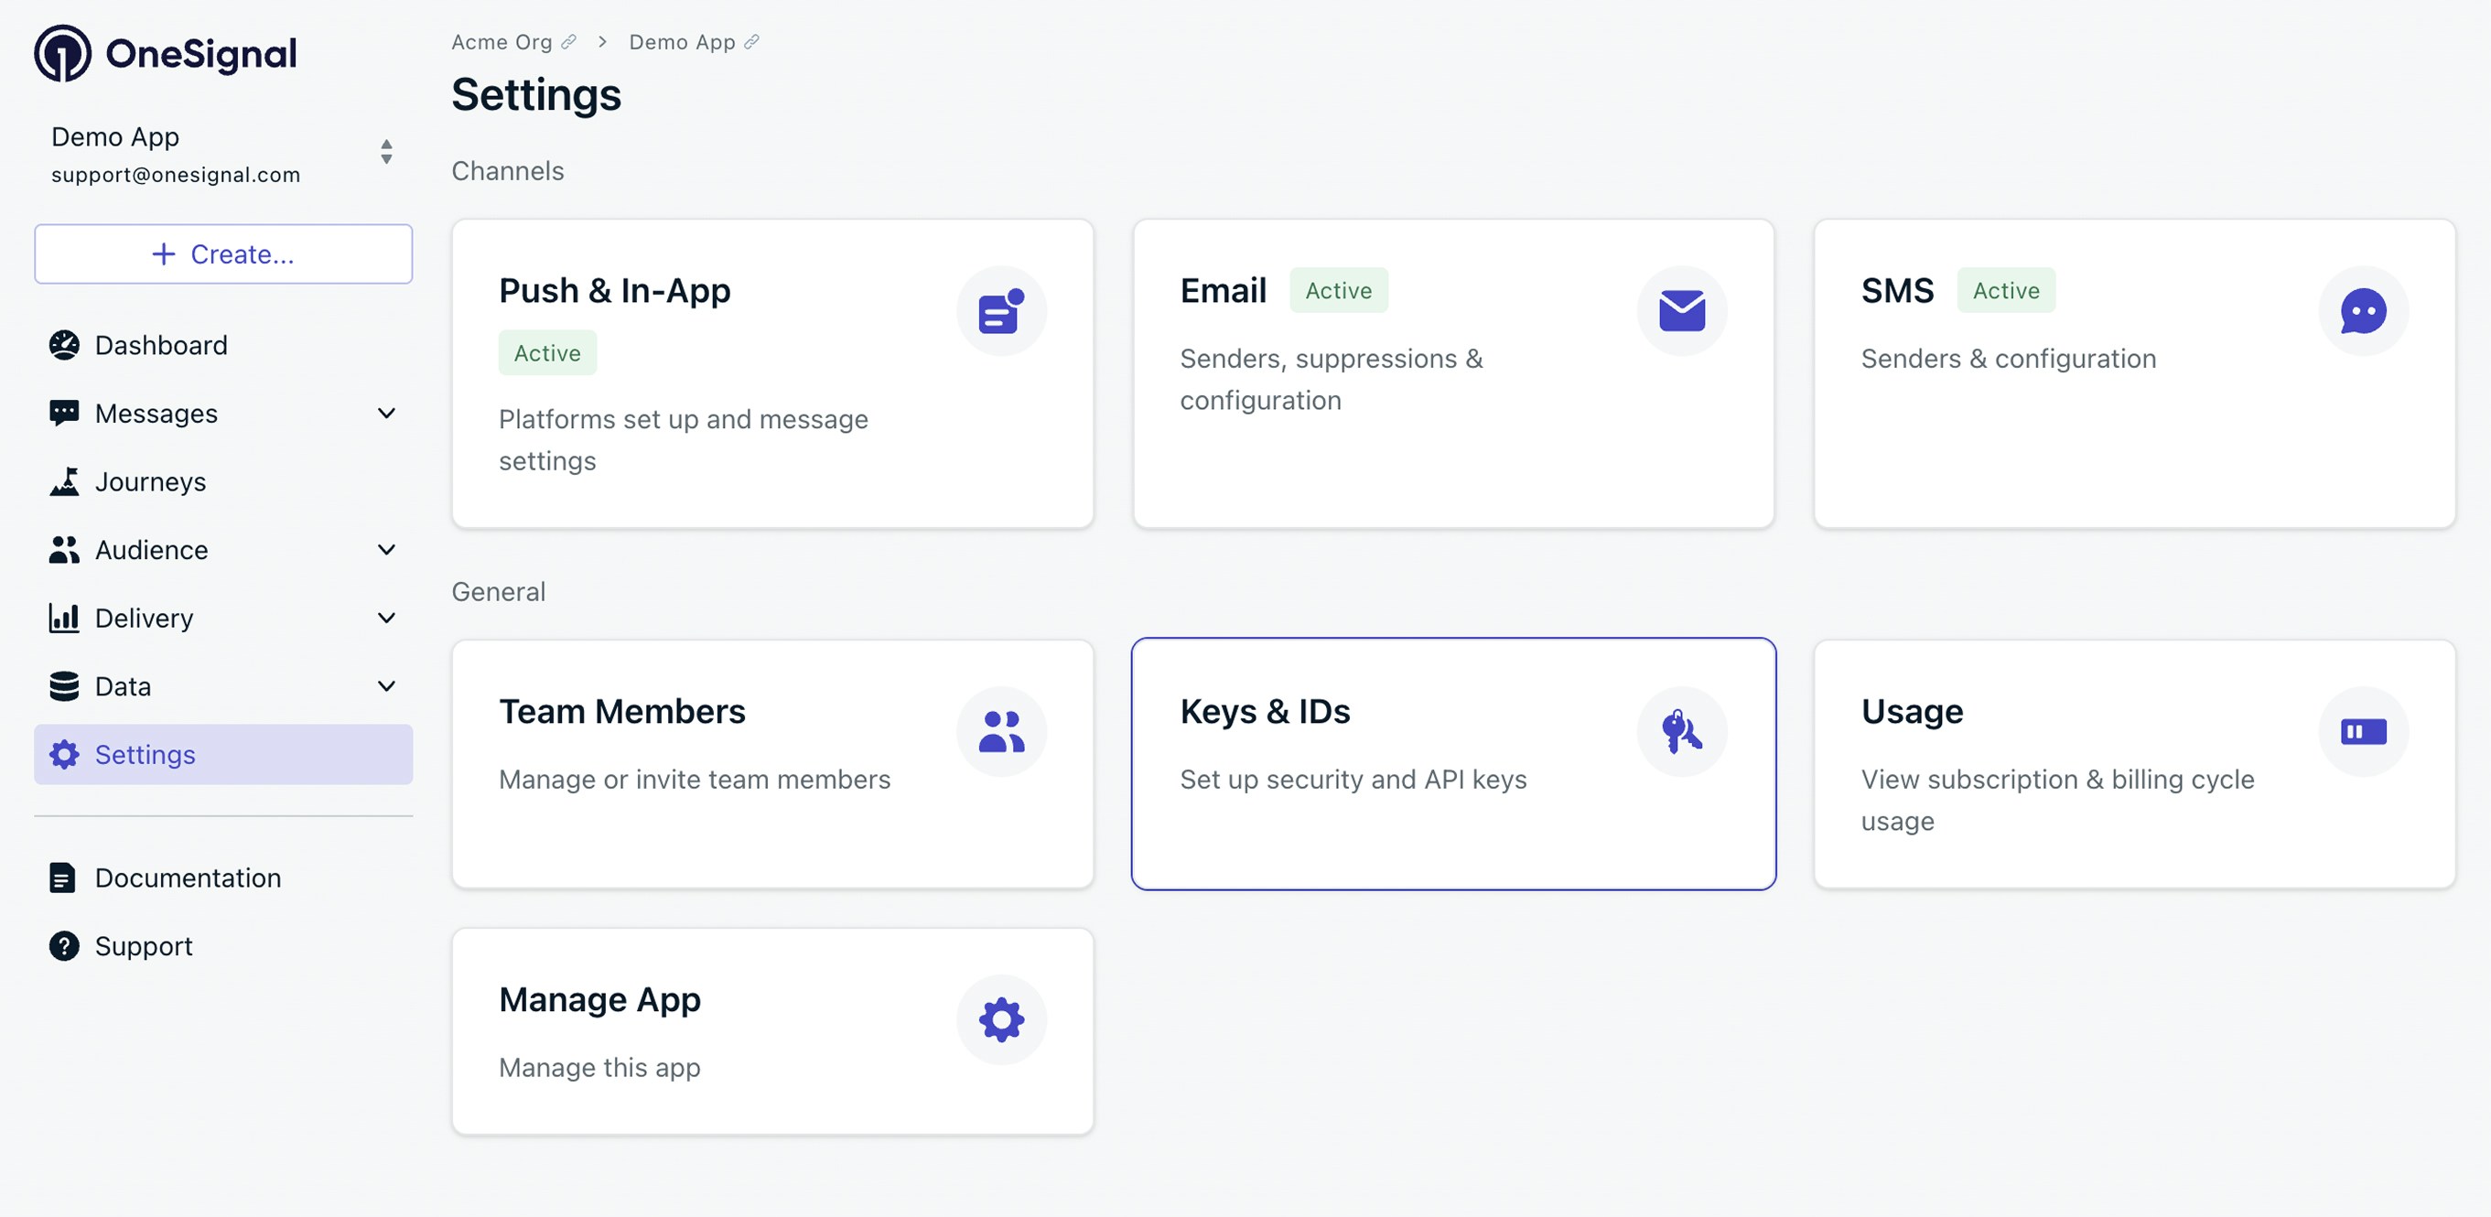Expand the Audience sidebar section
Image resolution: width=2491 pixels, height=1217 pixels.
click(x=386, y=550)
